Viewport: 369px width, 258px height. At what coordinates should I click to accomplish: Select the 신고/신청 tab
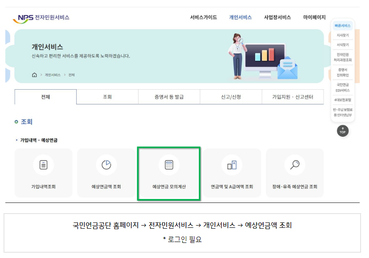[x=230, y=96]
